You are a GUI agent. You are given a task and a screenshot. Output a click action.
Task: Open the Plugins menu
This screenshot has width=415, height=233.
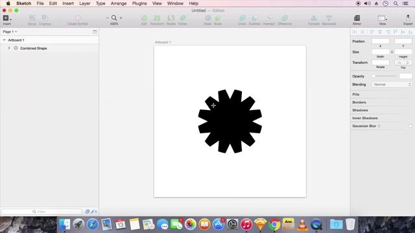139,3
